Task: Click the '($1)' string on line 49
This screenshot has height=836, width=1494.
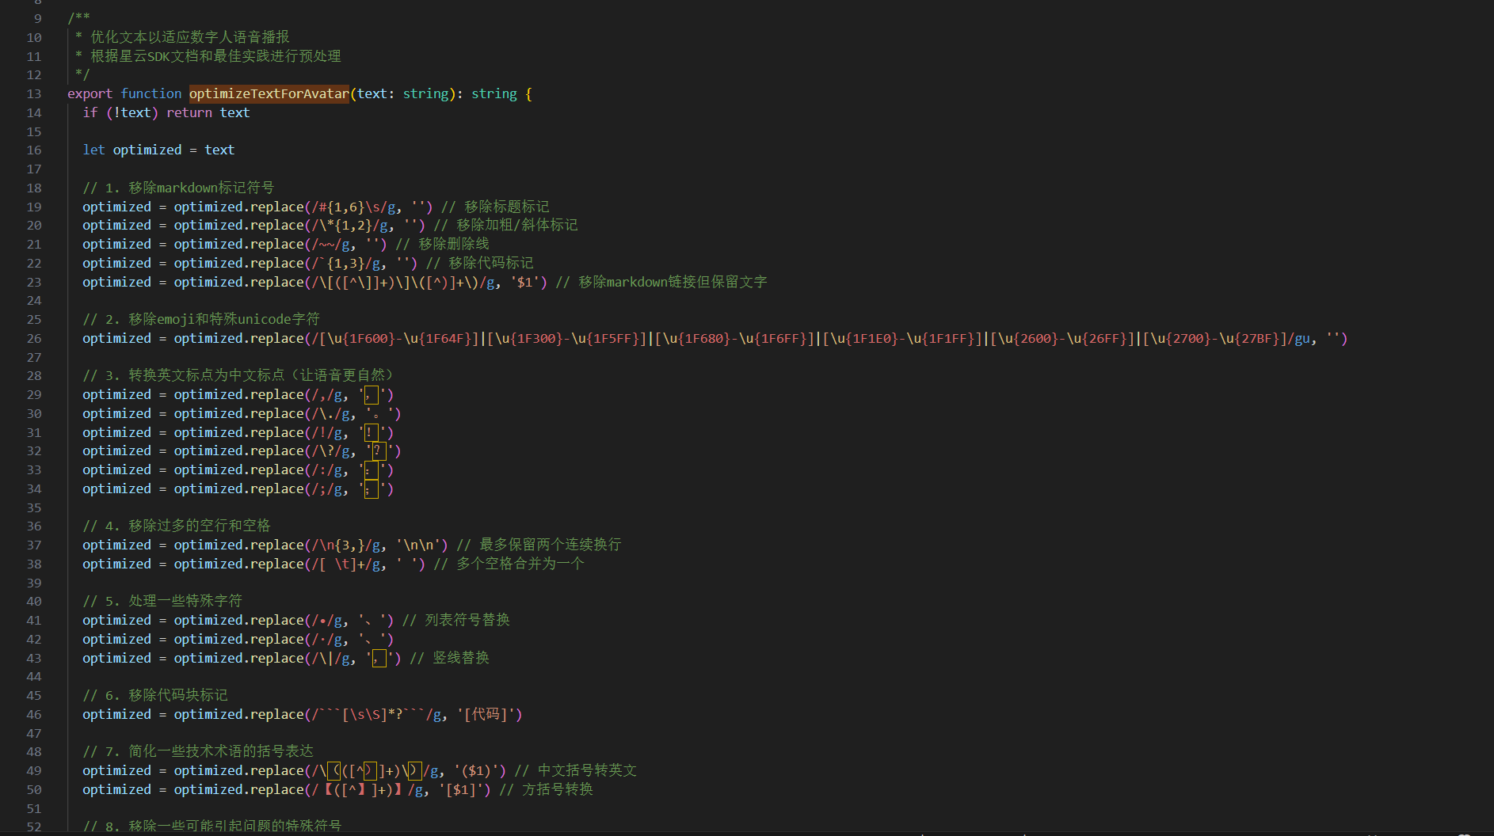Action: pyautogui.click(x=476, y=770)
